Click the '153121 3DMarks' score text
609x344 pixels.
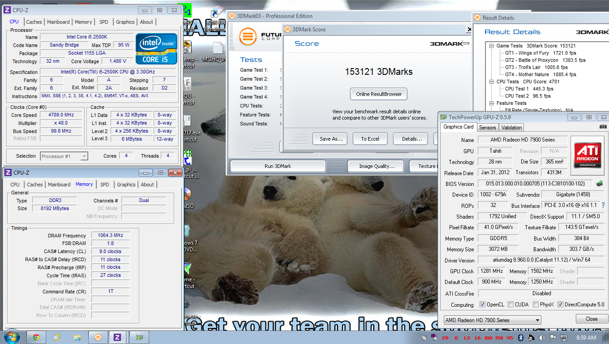[x=379, y=72]
